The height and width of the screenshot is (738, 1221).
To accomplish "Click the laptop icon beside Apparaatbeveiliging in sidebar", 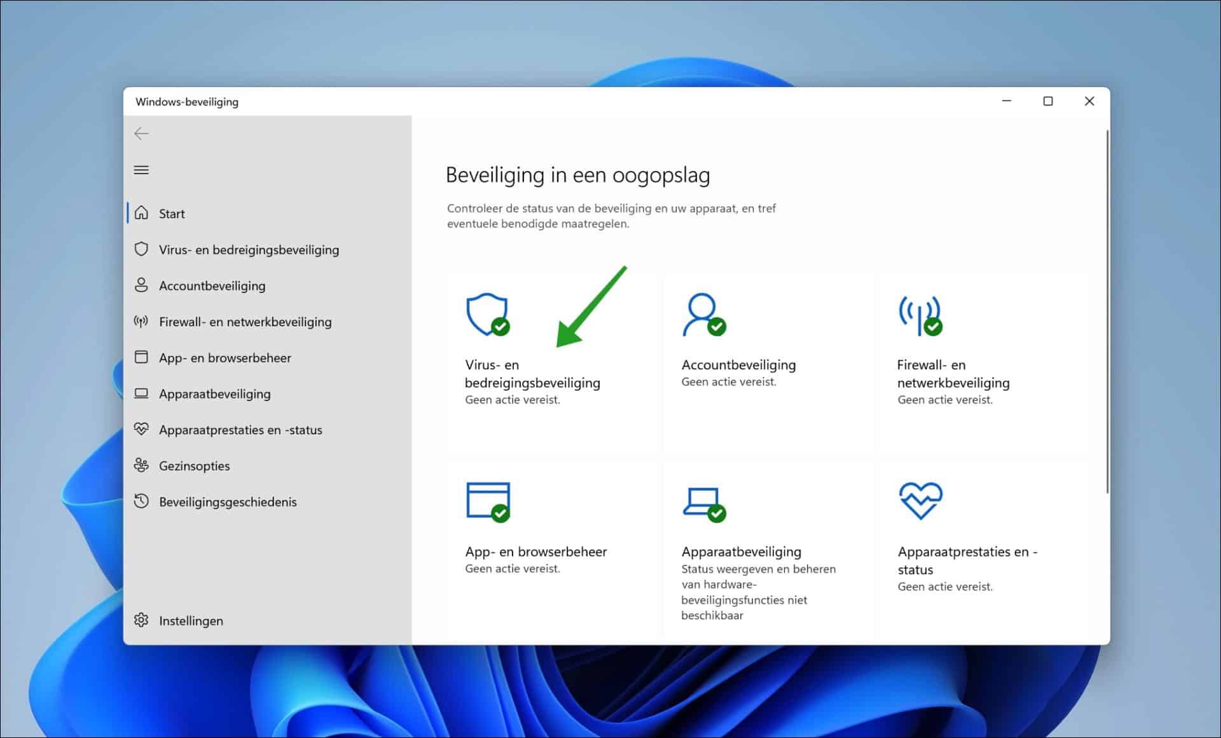I will (x=141, y=393).
